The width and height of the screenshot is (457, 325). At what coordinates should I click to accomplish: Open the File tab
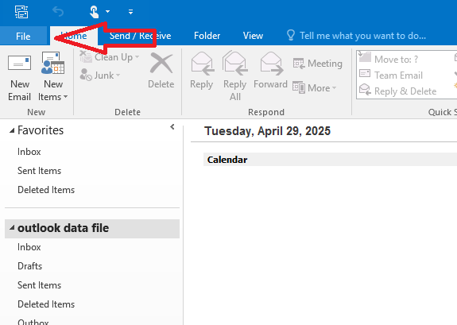click(23, 36)
